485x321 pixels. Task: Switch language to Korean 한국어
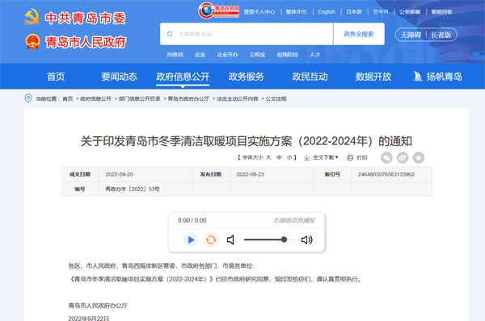(x=381, y=12)
